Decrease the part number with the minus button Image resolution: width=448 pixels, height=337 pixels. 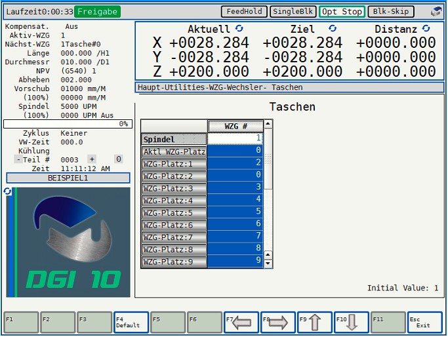18,159
